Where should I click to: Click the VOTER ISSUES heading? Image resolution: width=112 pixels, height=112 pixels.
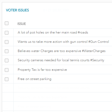pyautogui.click(x=17, y=10)
